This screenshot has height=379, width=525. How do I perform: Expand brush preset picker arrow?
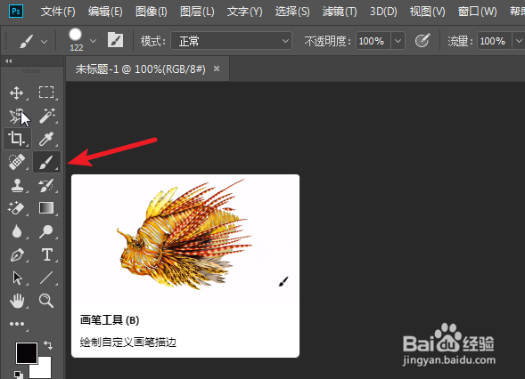click(93, 41)
